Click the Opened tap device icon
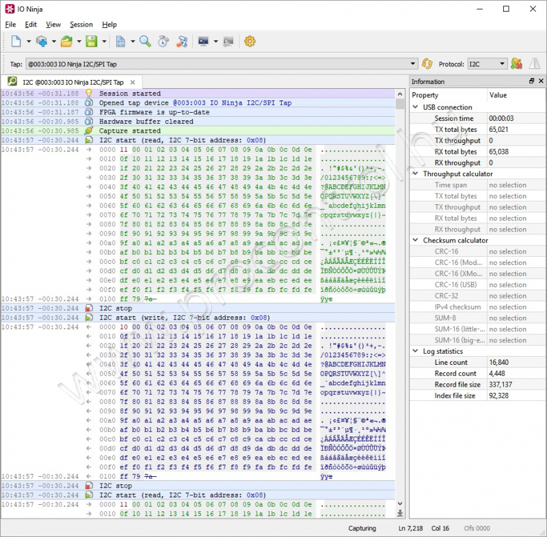 [89, 102]
